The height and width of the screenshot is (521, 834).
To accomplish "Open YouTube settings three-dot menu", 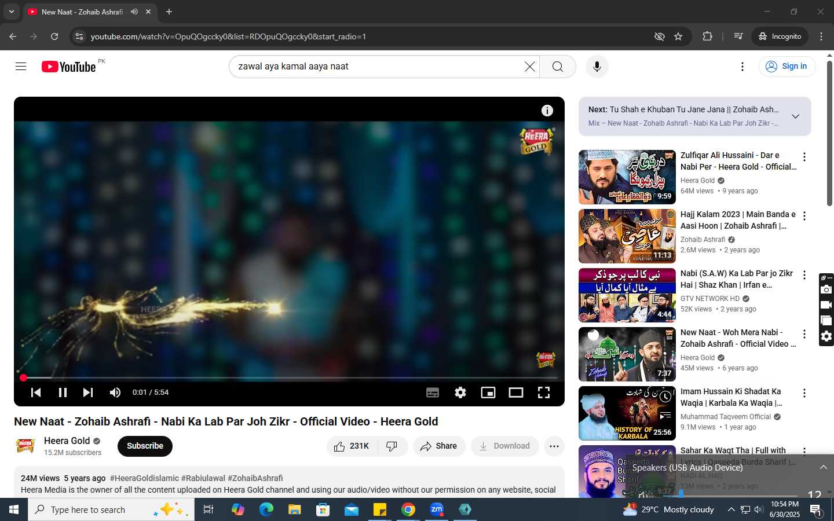I will 742,67.
